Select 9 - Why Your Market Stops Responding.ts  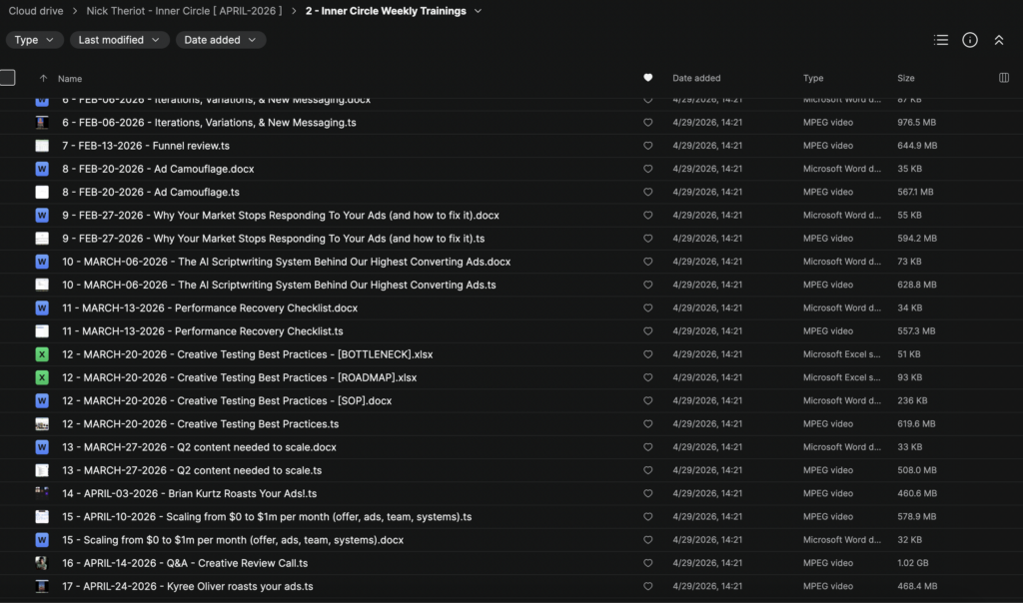click(274, 239)
